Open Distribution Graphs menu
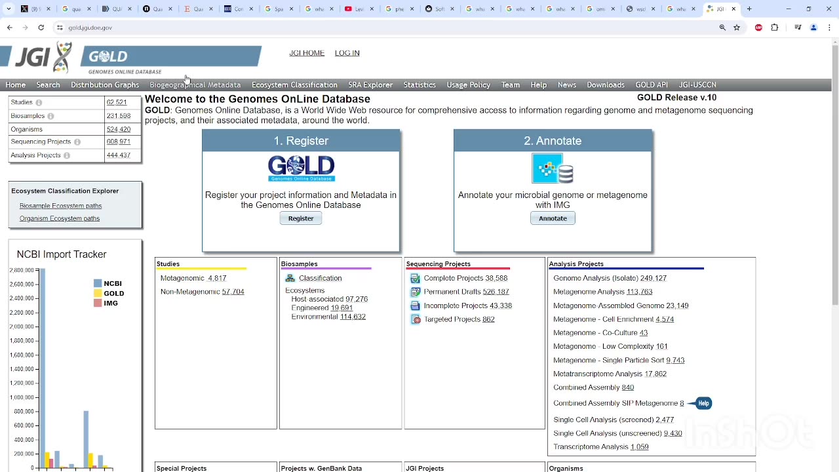This screenshot has height=472, width=839. (x=105, y=85)
